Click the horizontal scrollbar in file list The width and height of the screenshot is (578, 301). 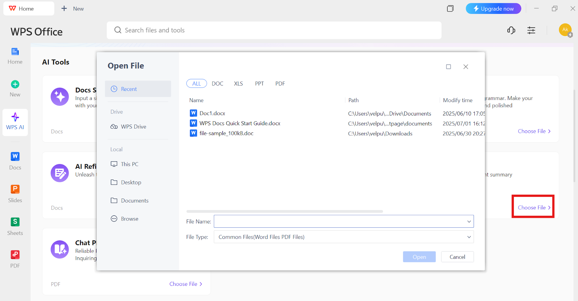(285, 211)
